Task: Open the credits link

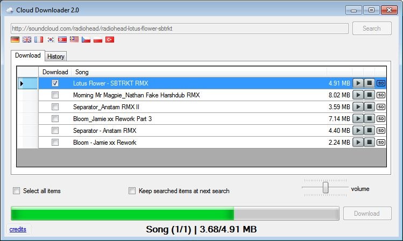Action: [18, 229]
